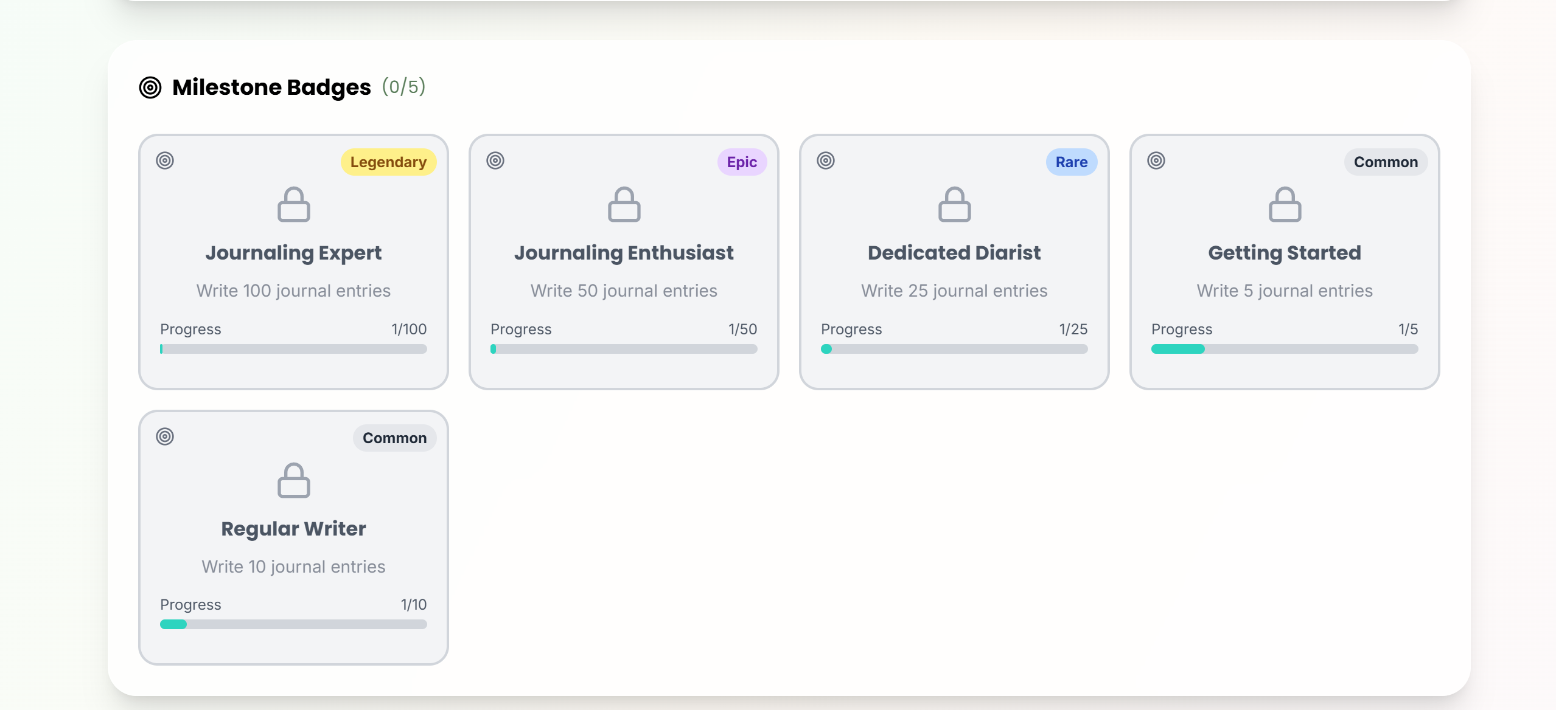Click the Journaling Enthusiast title
Image resolution: width=1556 pixels, height=710 pixels.
[624, 253]
